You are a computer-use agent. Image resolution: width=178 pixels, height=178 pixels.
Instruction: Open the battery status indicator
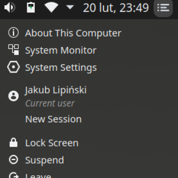point(31,8)
